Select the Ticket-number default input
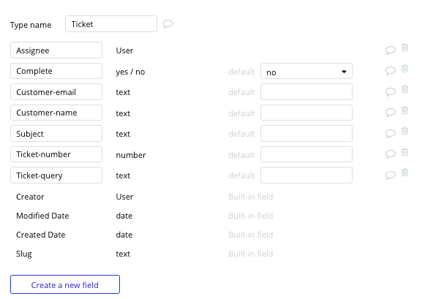Viewport: 425px width, 299px height. click(x=306, y=154)
